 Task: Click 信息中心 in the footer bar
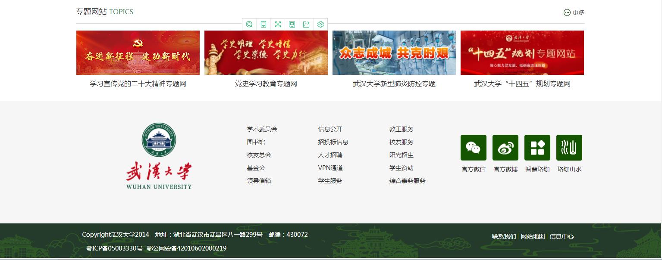point(562,236)
